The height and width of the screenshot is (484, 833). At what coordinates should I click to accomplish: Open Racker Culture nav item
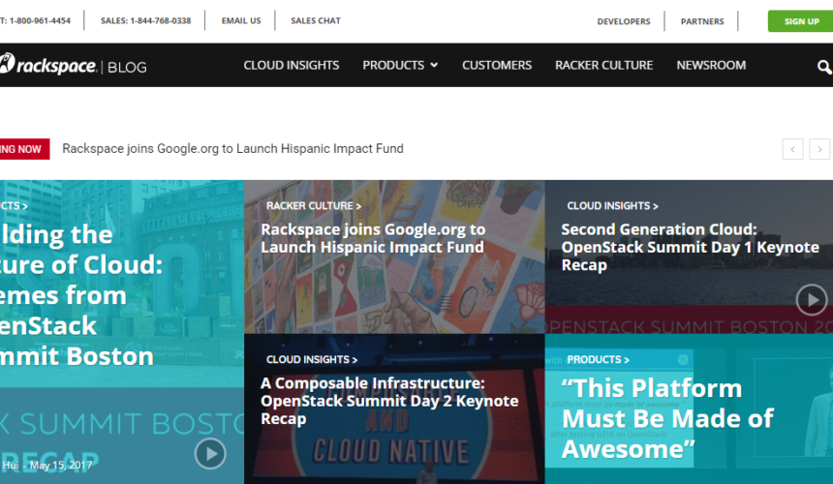pos(604,65)
